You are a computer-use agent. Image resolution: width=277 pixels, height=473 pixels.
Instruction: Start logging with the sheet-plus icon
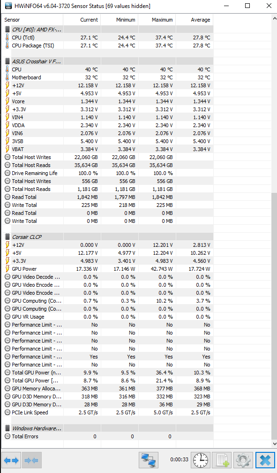(x=222, y=460)
